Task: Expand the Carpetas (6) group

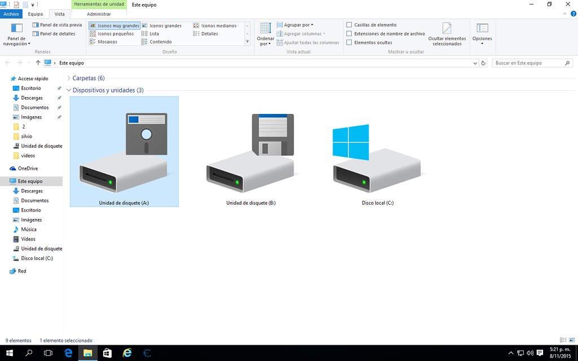Action: (68, 78)
